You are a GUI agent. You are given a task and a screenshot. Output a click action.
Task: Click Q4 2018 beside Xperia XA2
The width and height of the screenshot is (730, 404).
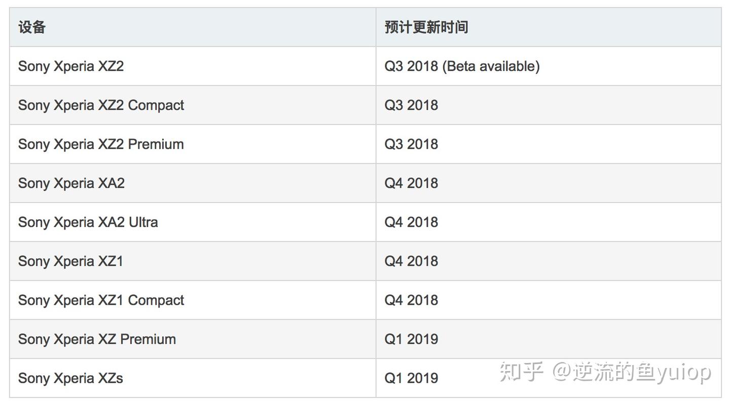pos(411,183)
